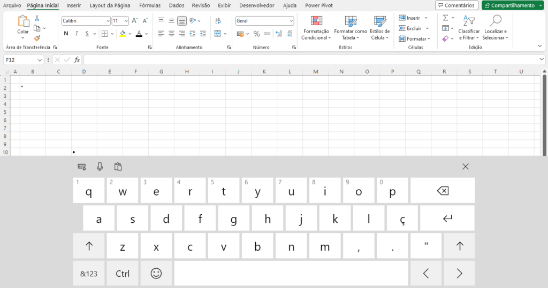Click the accounting number format icon
The height and width of the screenshot is (288, 548).
tap(240, 34)
